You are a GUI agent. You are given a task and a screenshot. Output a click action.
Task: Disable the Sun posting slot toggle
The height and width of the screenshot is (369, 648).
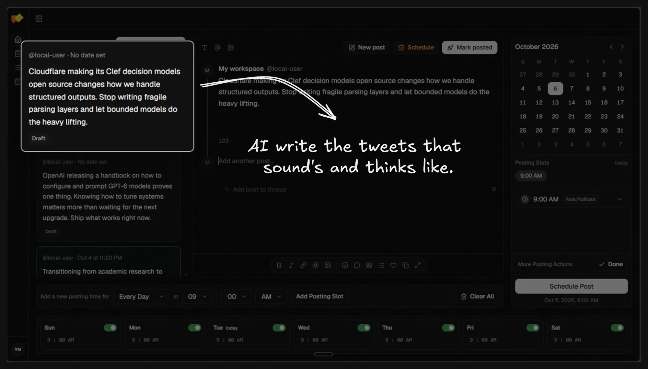tap(110, 328)
